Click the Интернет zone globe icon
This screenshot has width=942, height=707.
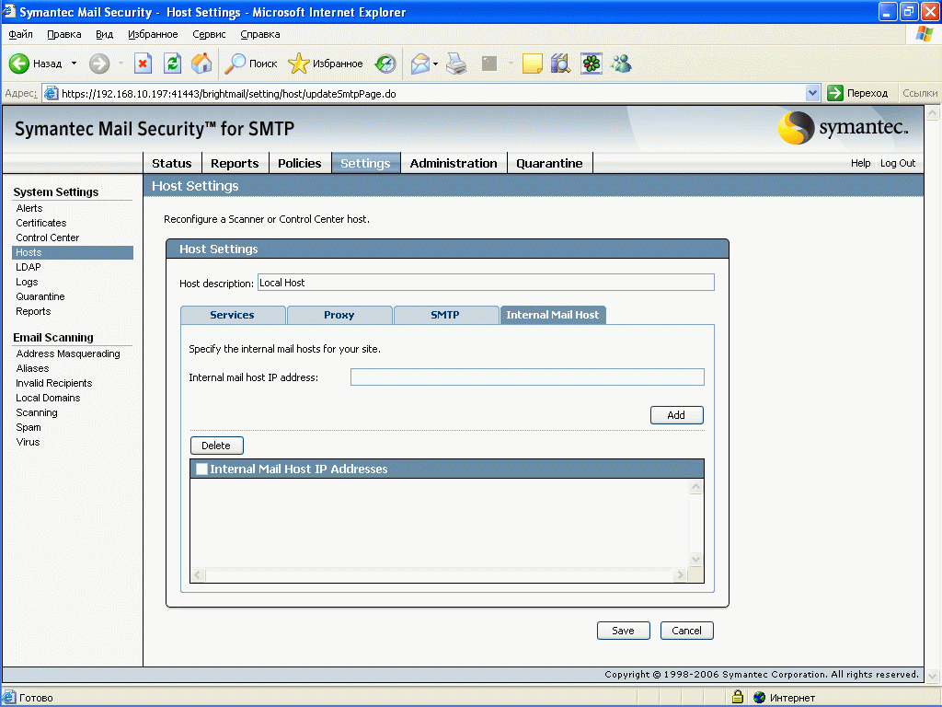click(x=759, y=698)
